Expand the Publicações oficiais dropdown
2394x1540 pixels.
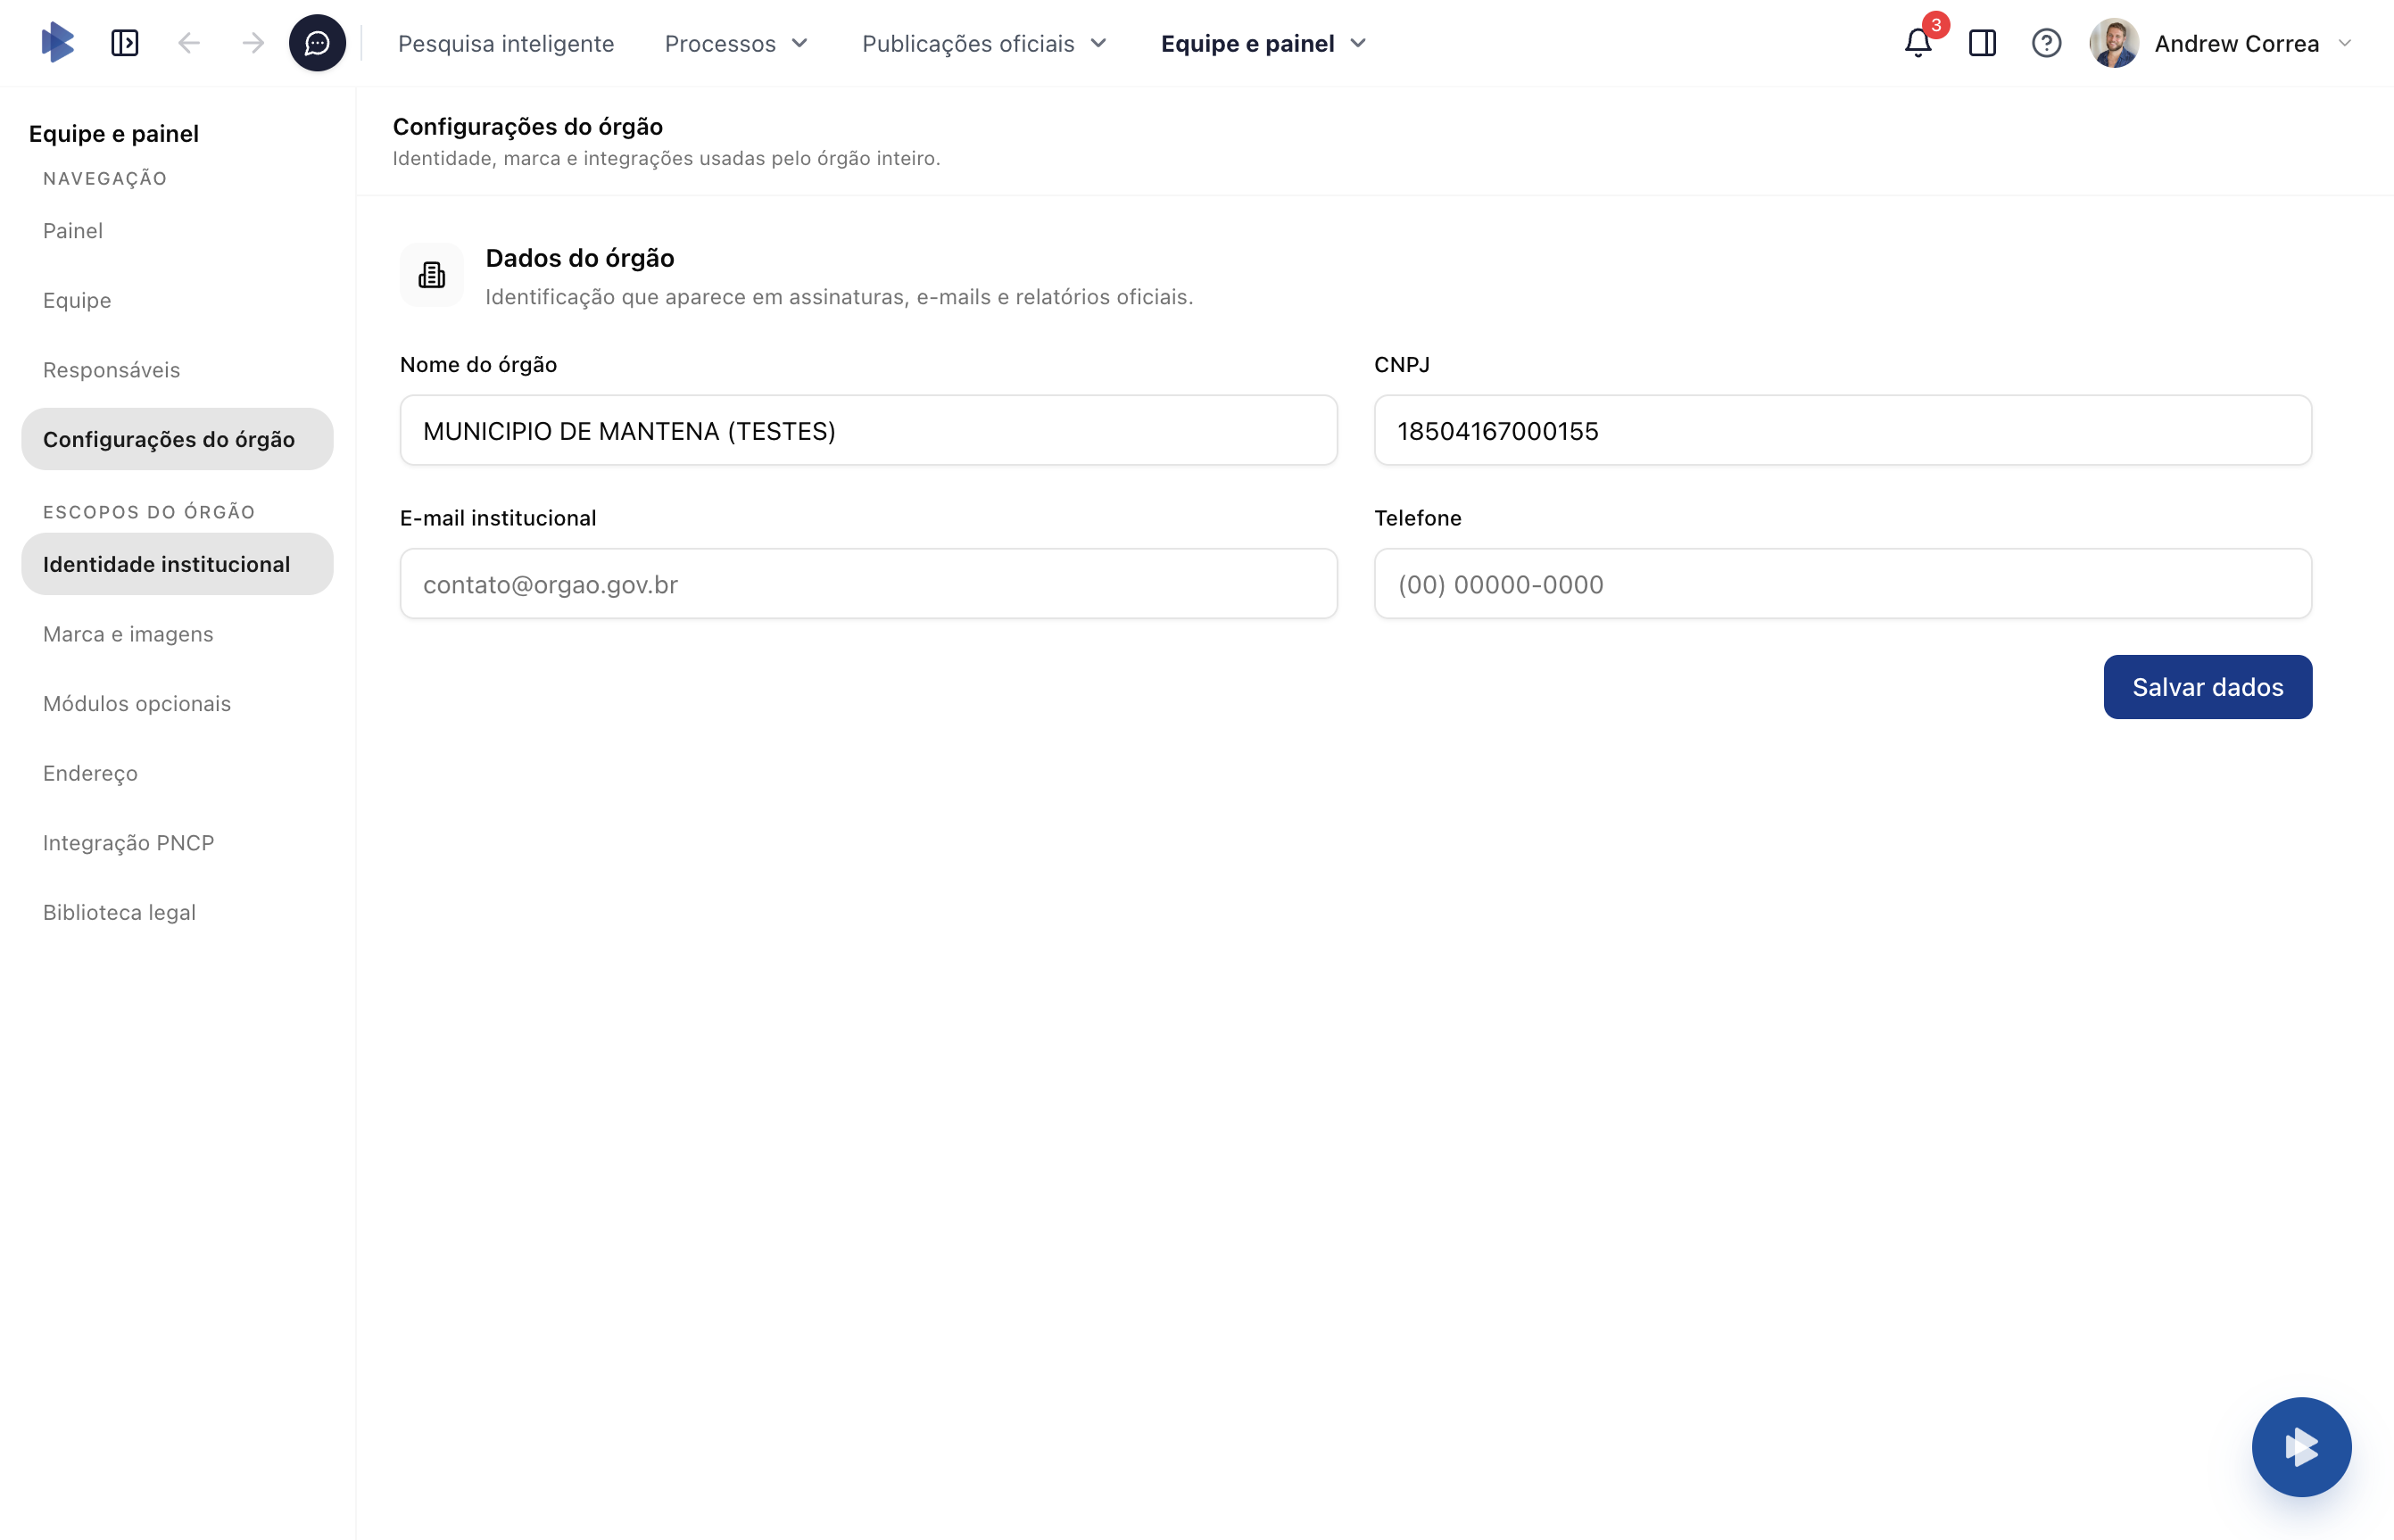tap(984, 43)
